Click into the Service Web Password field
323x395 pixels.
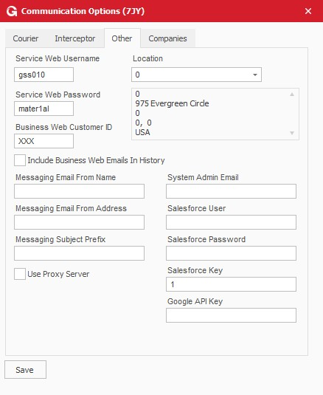[44, 109]
